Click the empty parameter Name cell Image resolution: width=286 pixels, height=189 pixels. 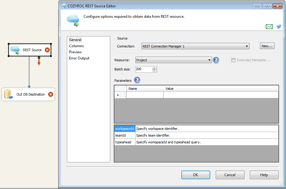pyautogui.click(x=145, y=95)
